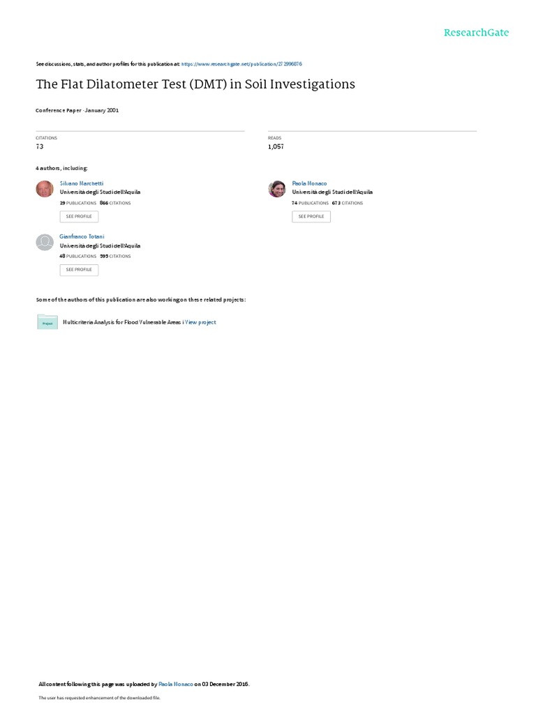The height and width of the screenshot is (714, 536).
Task: Open Gianfranco Totani author link
Action: coord(82,236)
